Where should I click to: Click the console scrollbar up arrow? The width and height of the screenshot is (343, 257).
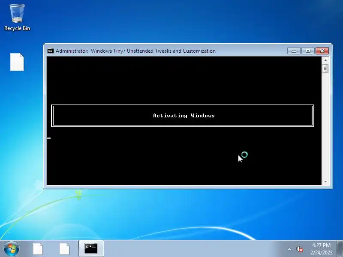(325, 60)
